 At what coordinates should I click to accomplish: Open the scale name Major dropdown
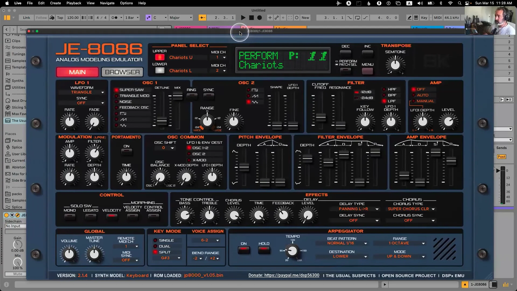pyautogui.click(x=181, y=18)
